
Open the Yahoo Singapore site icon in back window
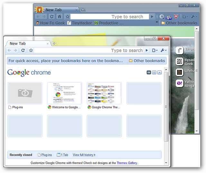click(x=179, y=83)
